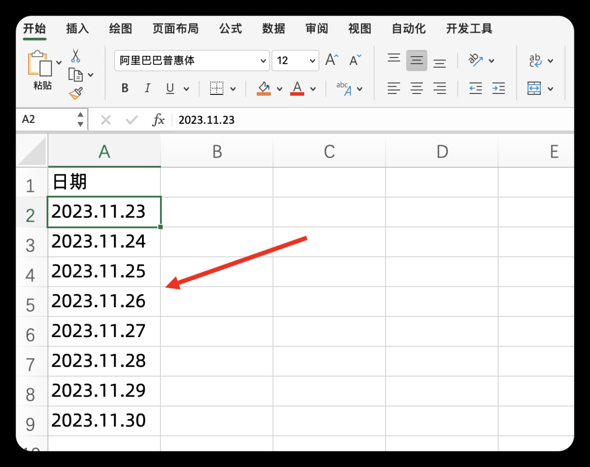Click the merge cells icon
590x467 pixels.
point(534,88)
